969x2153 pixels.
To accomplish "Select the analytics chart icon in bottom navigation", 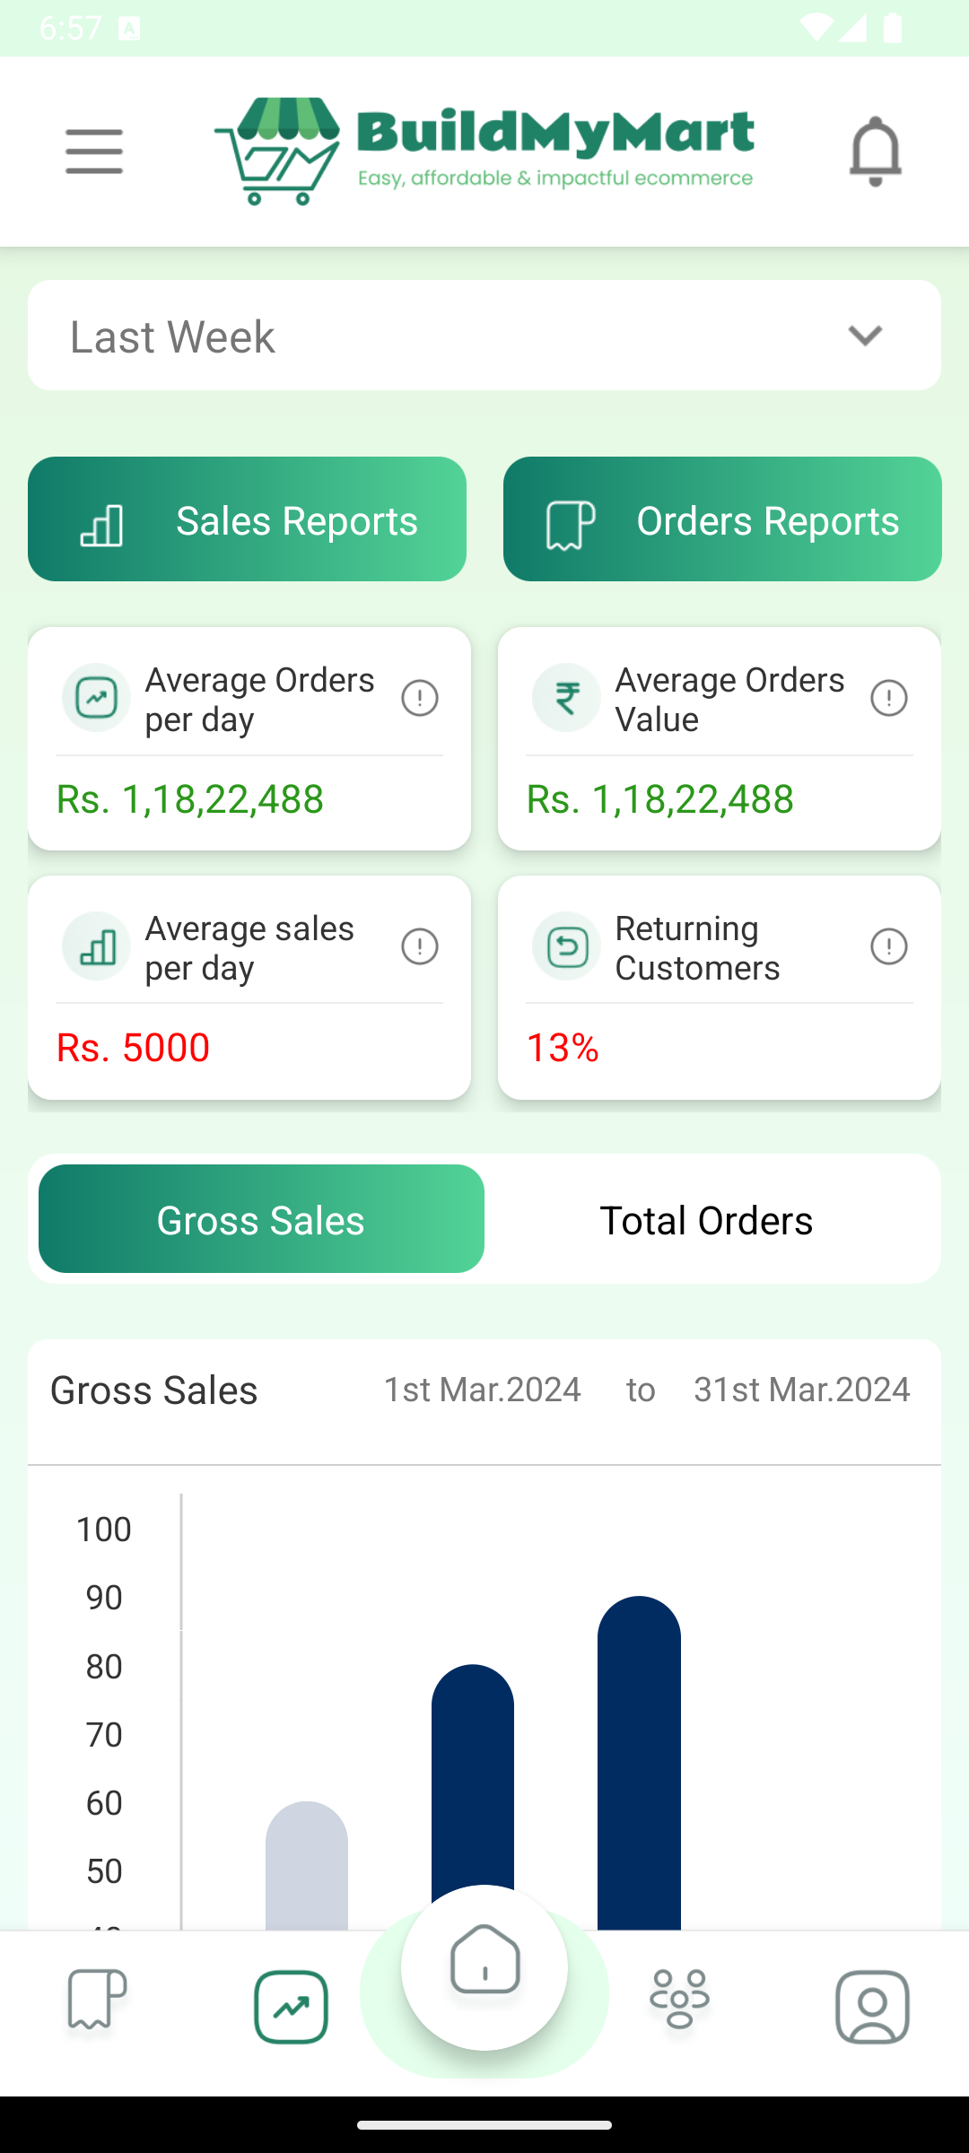I will (291, 2007).
